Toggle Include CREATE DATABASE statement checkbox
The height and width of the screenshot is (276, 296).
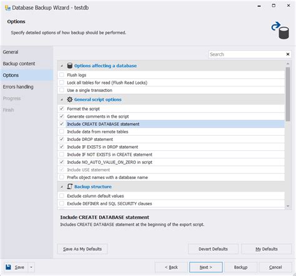(62, 124)
